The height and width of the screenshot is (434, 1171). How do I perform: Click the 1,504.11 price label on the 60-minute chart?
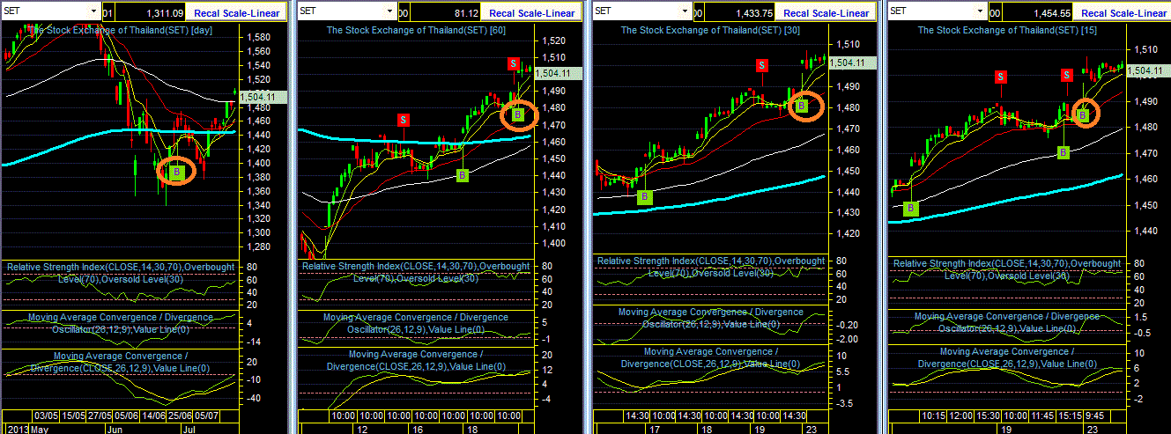pyautogui.click(x=558, y=73)
